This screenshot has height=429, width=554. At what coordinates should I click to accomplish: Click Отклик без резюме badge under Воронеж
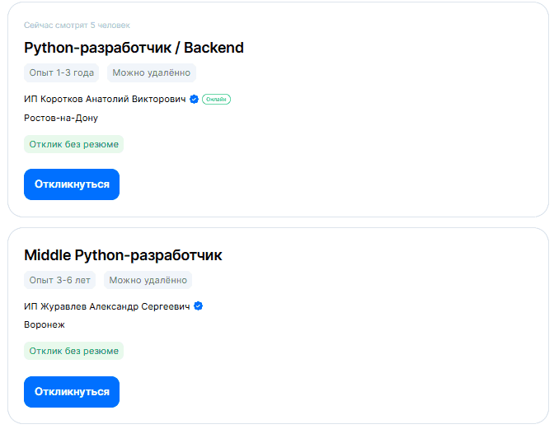73,351
